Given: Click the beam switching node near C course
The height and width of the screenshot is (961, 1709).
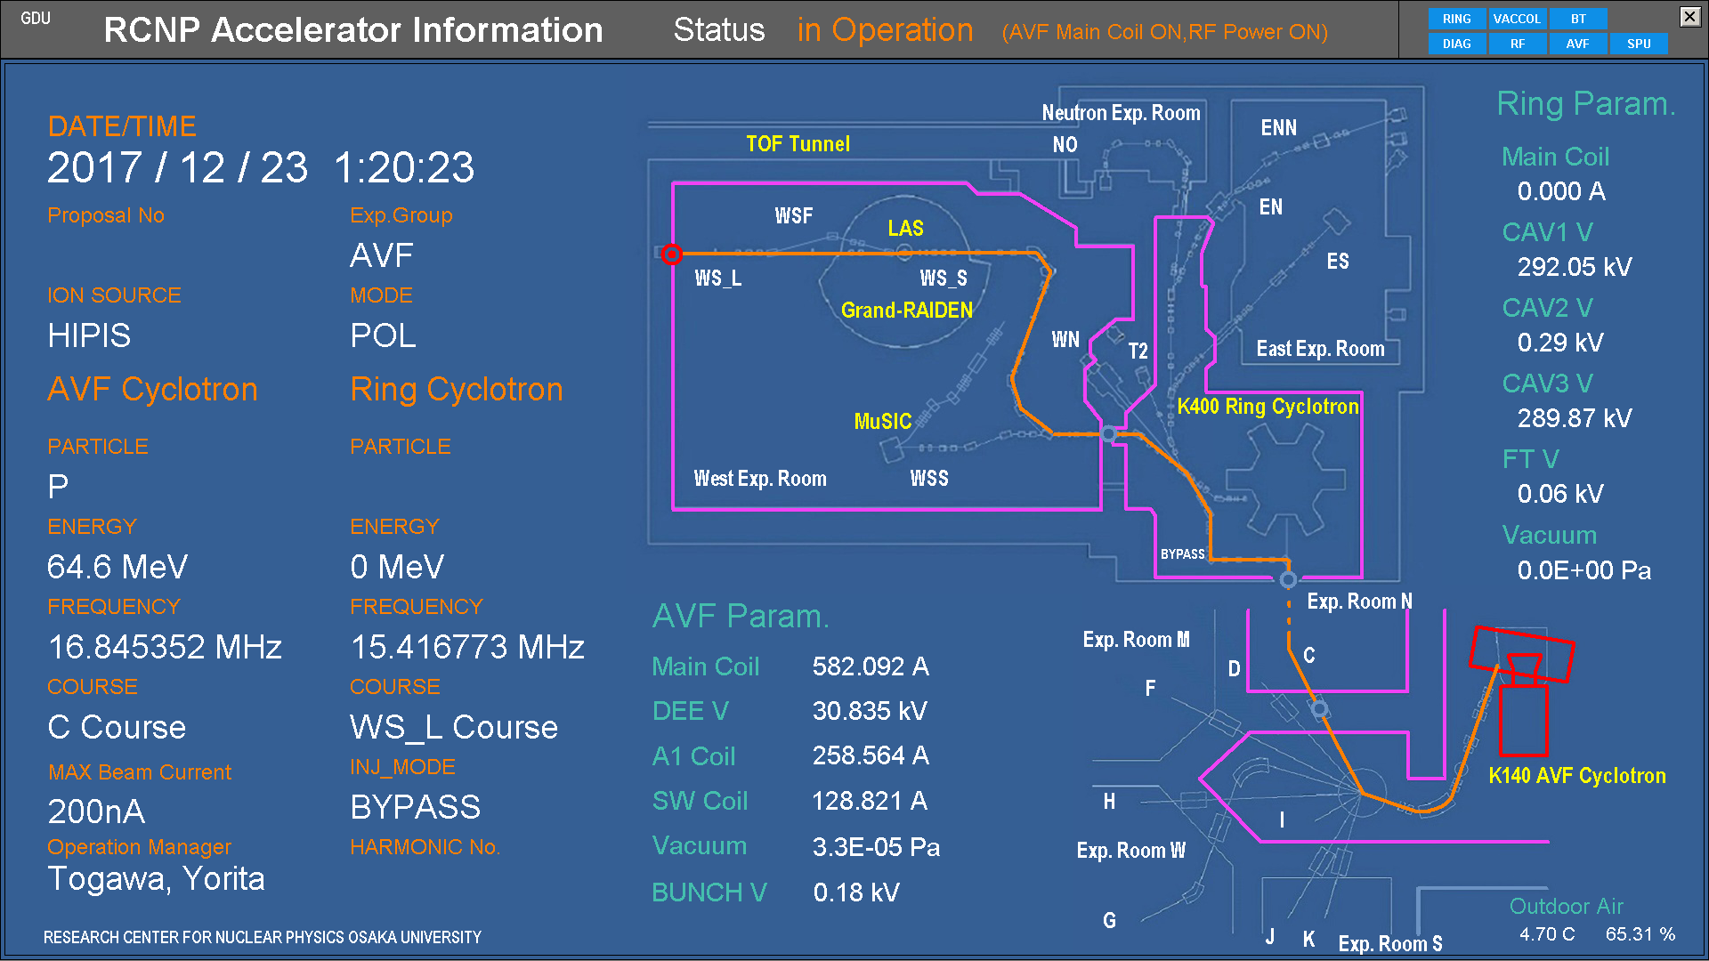Looking at the screenshot, I should [x=1320, y=709].
